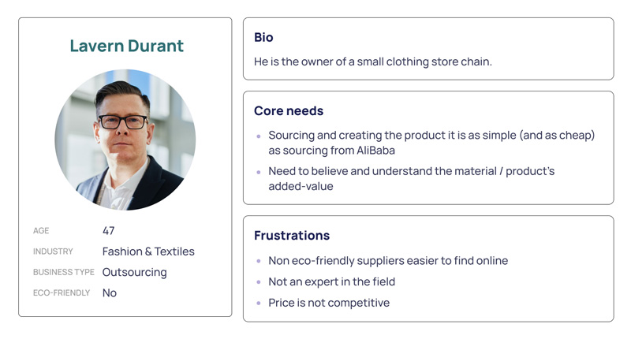Select the sourcing from AliBaba bullet text
Viewport: 631px width, 339px height.
click(431, 143)
